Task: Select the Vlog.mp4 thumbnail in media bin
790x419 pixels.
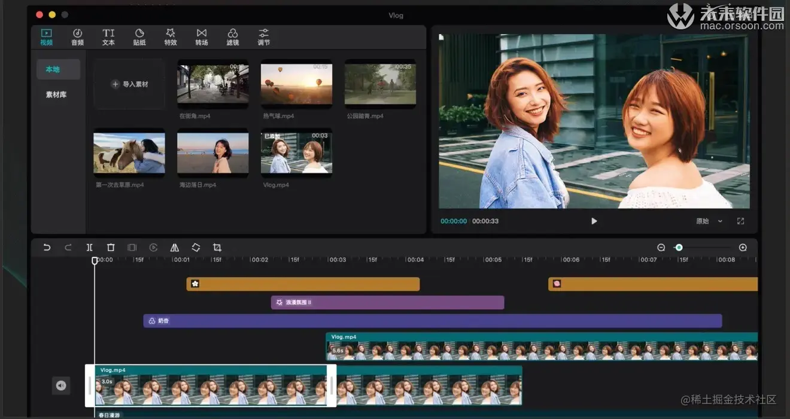Action: coord(296,153)
